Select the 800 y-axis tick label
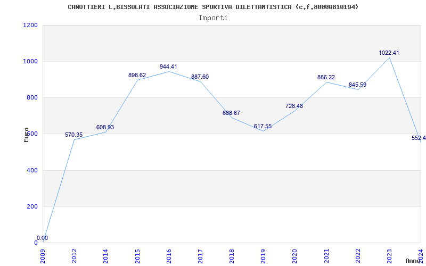Viewport: 426px width, 266px height. [32, 98]
